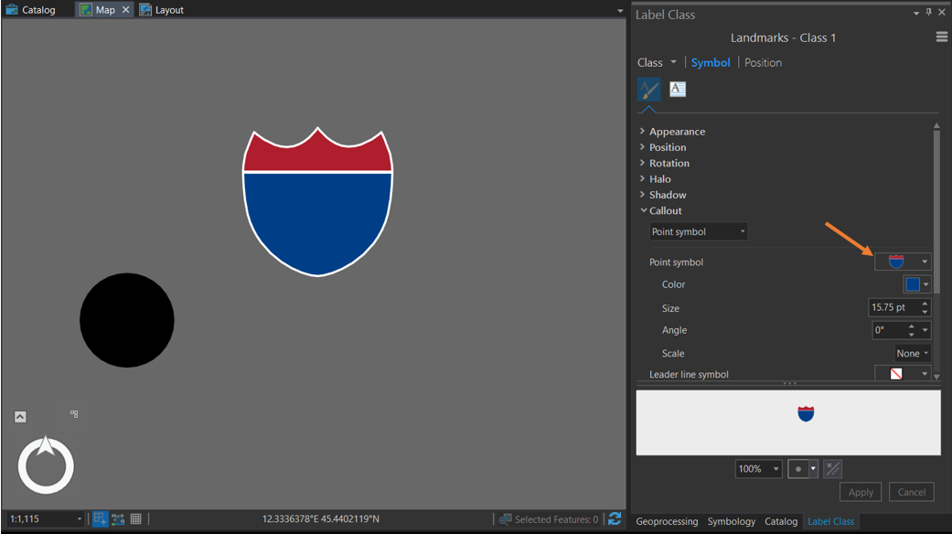This screenshot has height=534, width=952.
Task: Switch to the bottom Label Class pane tab
Action: pyautogui.click(x=830, y=521)
